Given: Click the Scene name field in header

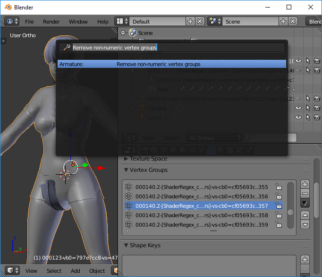Looking at the screenshot, I should tap(251, 21).
